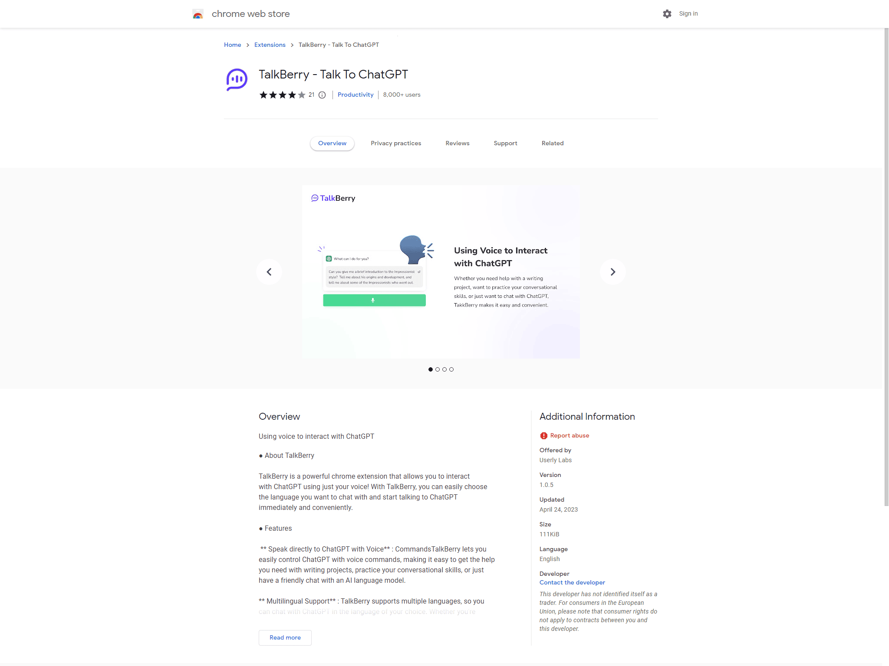
Task: Select the third carousel dot
Action: pyautogui.click(x=444, y=369)
